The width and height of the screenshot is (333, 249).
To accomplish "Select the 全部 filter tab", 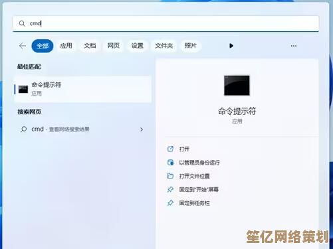I will click(43, 46).
